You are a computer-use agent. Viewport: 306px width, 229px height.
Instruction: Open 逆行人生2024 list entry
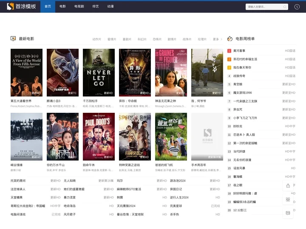pyautogui.click(x=179, y=198)
